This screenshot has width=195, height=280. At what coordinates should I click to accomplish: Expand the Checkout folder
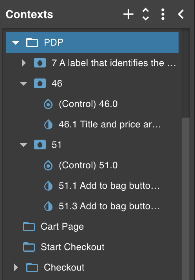(x=16, y=267)
